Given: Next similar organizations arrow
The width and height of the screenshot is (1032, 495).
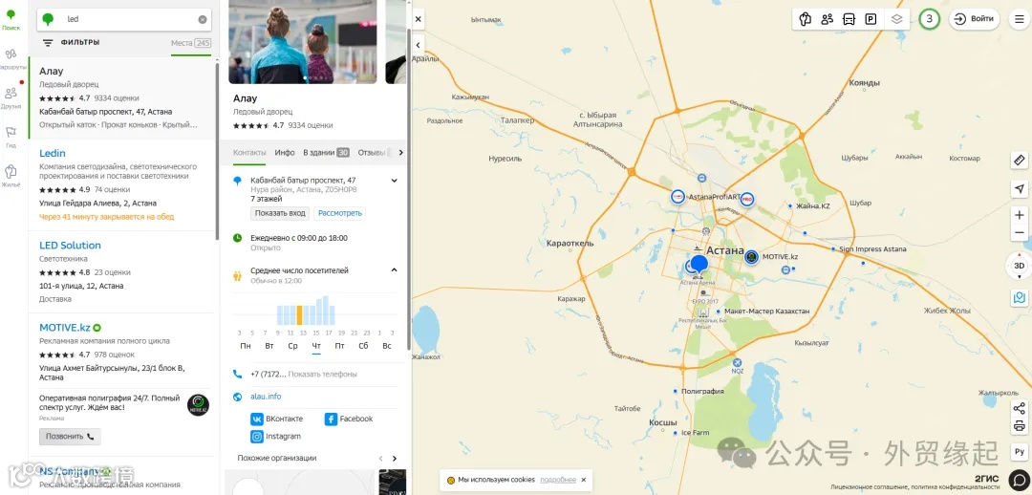Looking at the screenshot, I should click(395, 458).
